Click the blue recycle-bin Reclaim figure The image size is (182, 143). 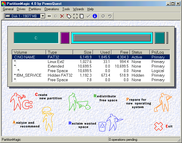111,123
